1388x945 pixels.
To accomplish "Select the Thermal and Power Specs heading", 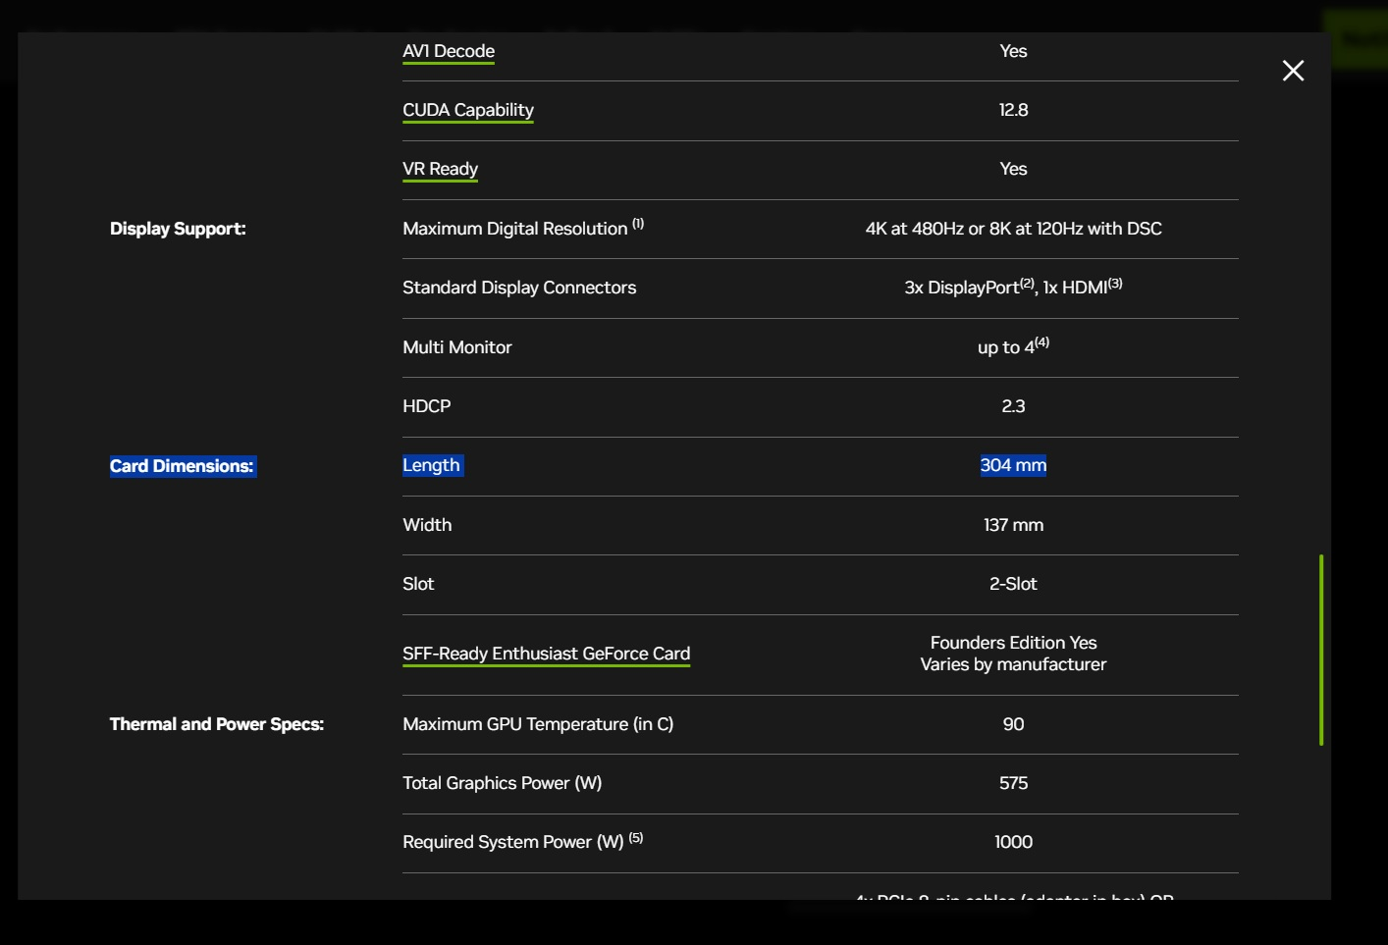I will [x=216, y=724].
